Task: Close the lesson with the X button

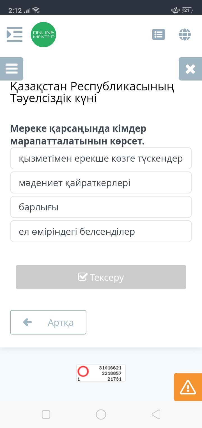Action: [190, 69]
